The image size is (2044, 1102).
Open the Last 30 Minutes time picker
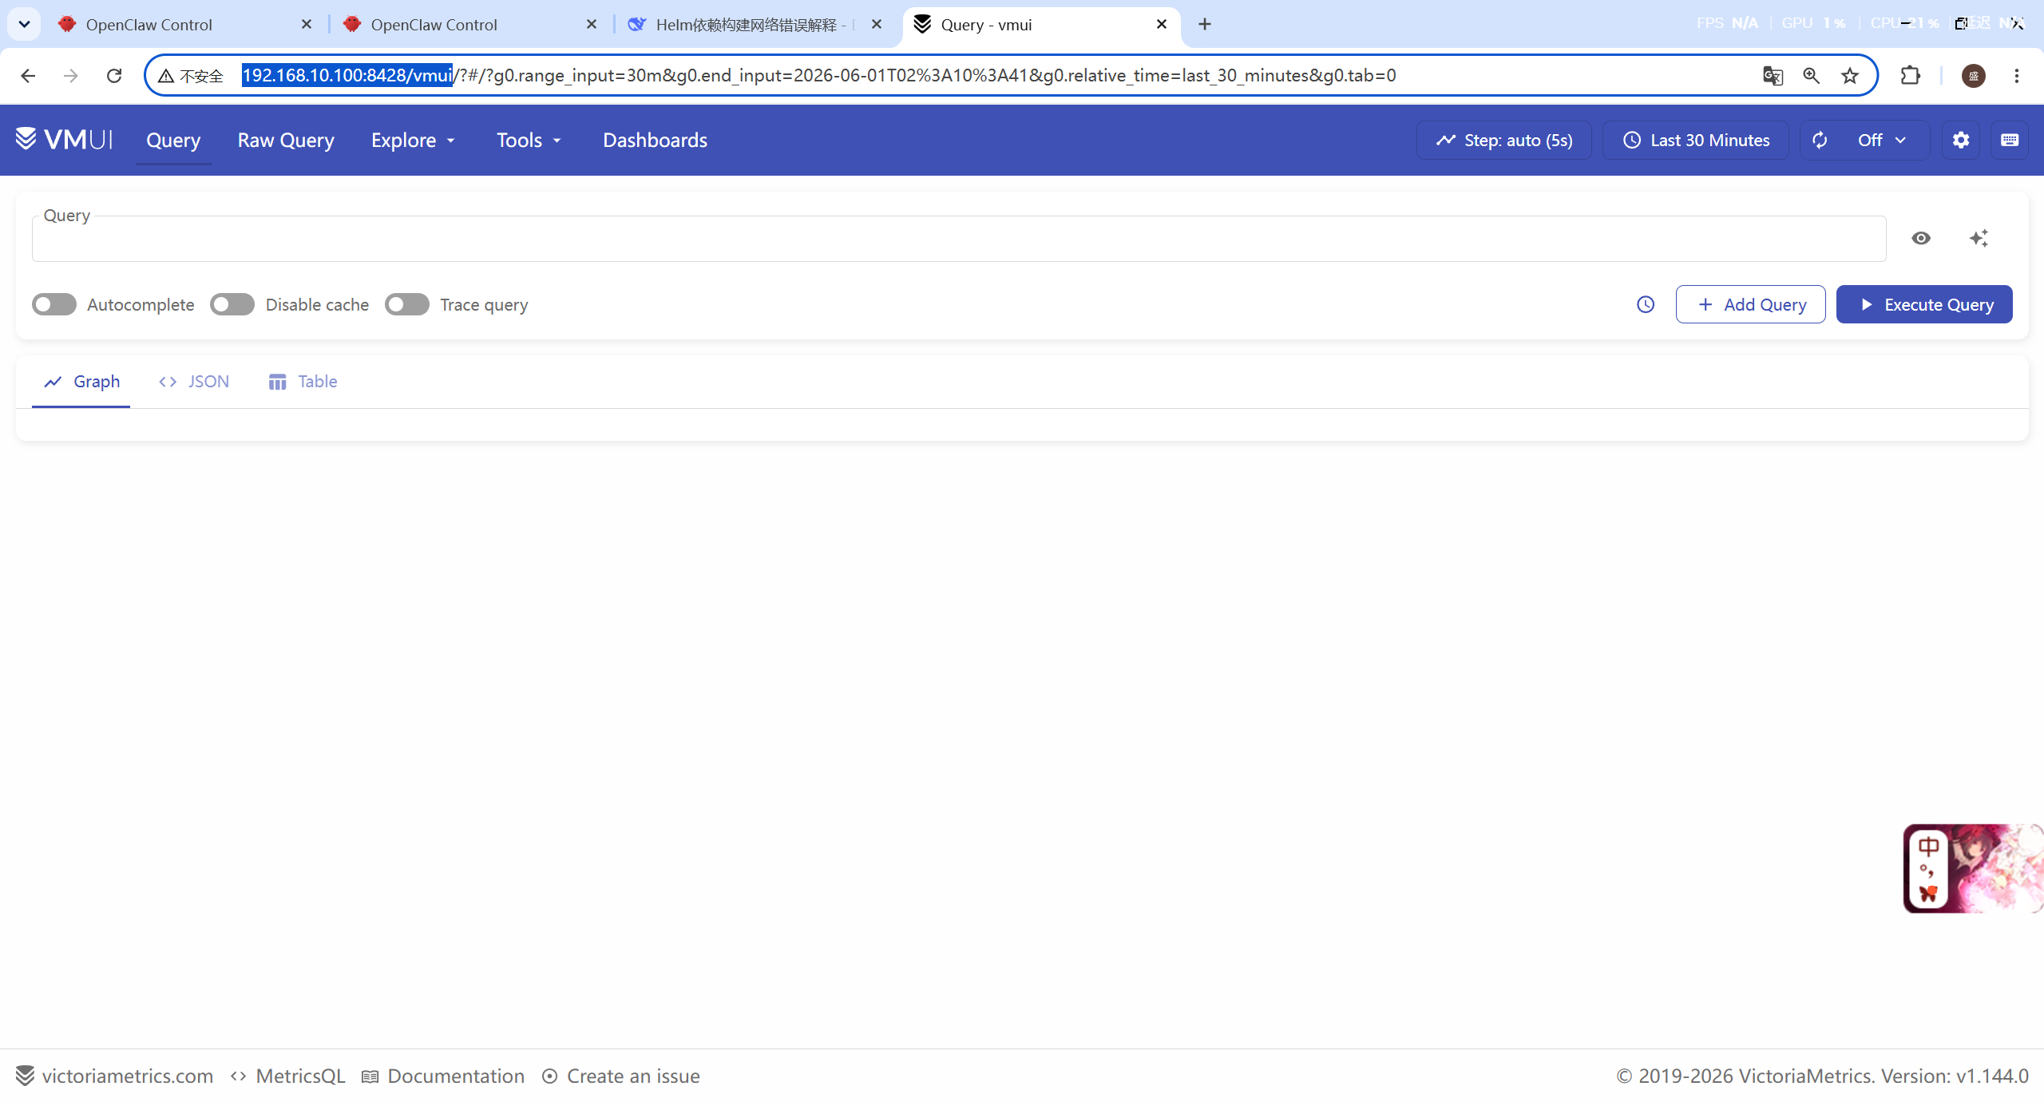[1696, 141]
